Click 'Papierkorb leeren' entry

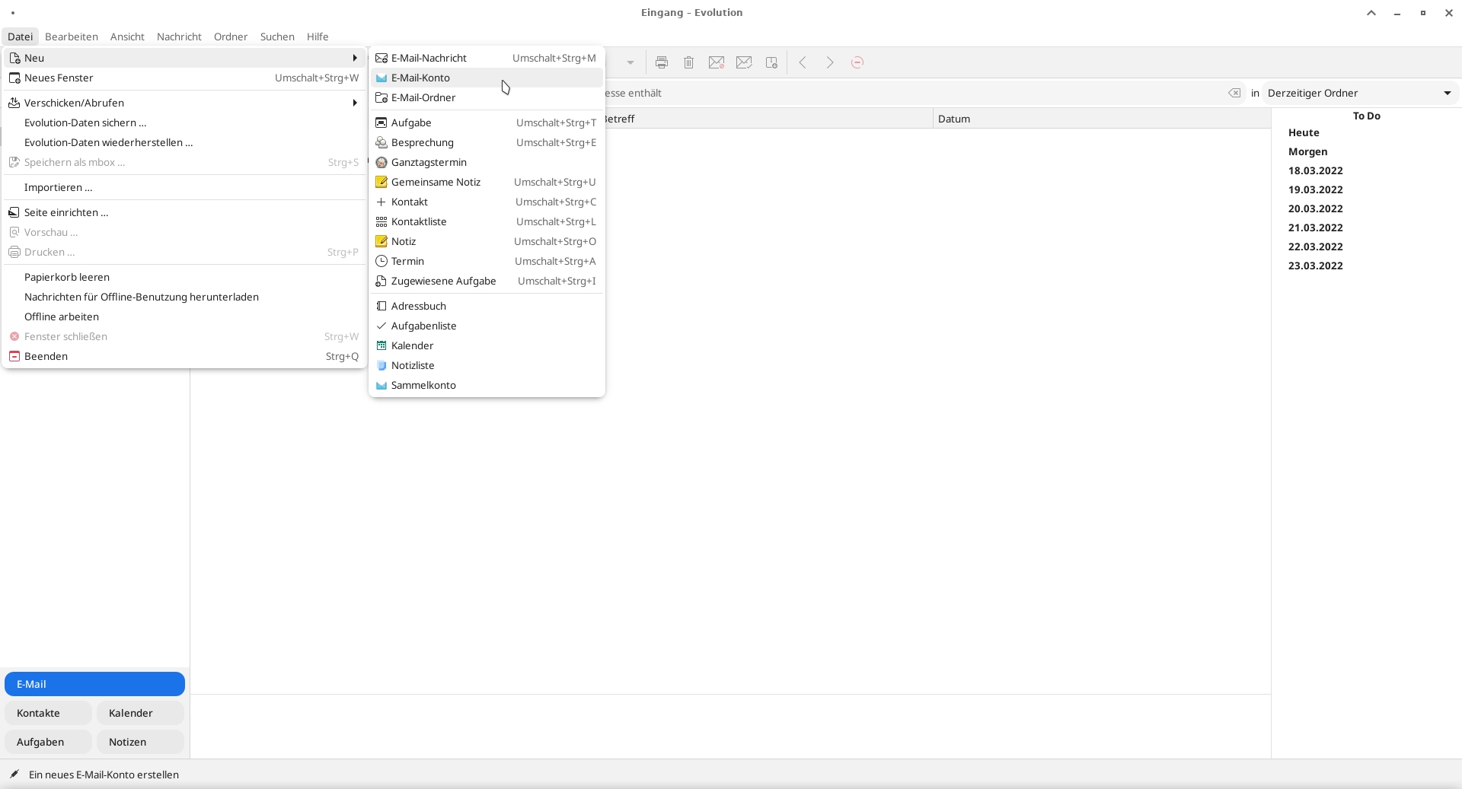(x=185, y=277)
